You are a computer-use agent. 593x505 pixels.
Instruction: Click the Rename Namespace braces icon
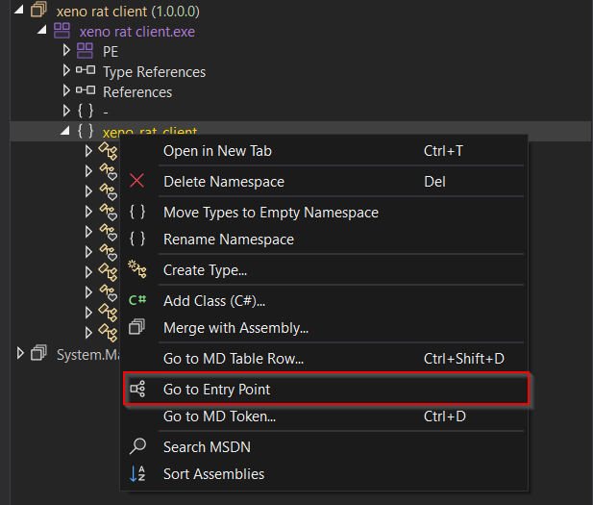137,239
